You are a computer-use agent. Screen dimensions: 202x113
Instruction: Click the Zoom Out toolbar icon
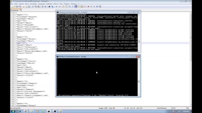tap(59, 7)
